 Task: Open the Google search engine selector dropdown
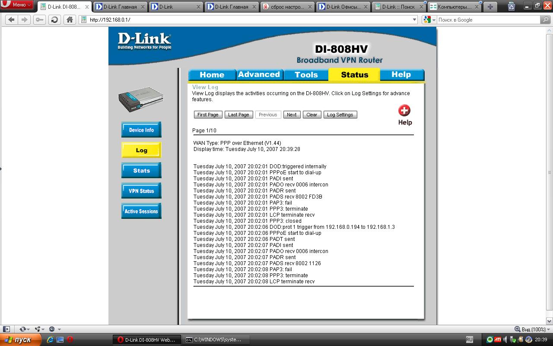(x=434, y=20)
